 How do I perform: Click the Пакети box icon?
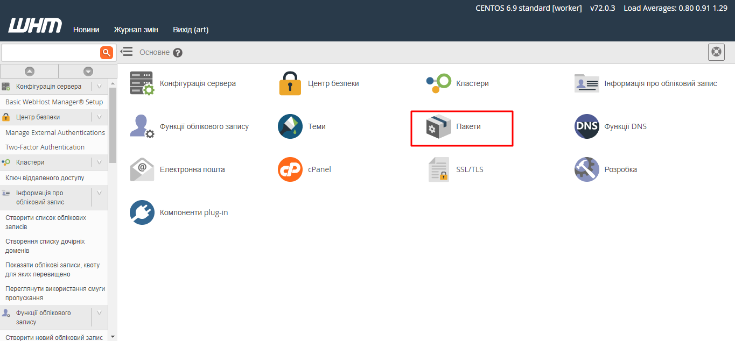(x=438, y=127)
